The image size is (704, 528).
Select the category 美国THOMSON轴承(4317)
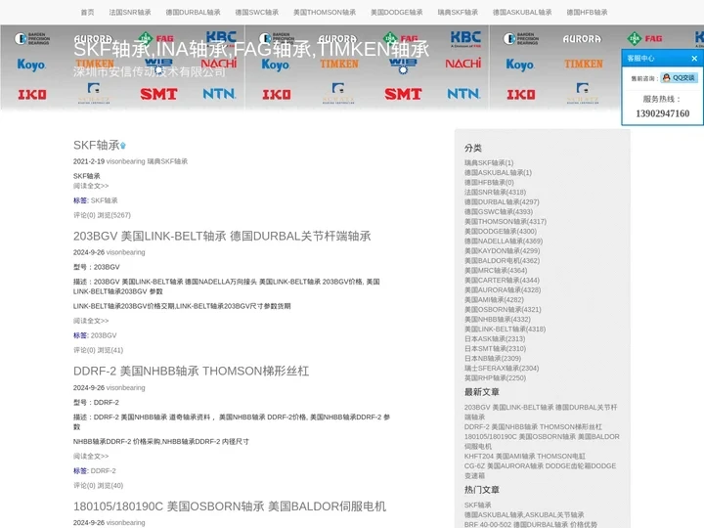506,221
